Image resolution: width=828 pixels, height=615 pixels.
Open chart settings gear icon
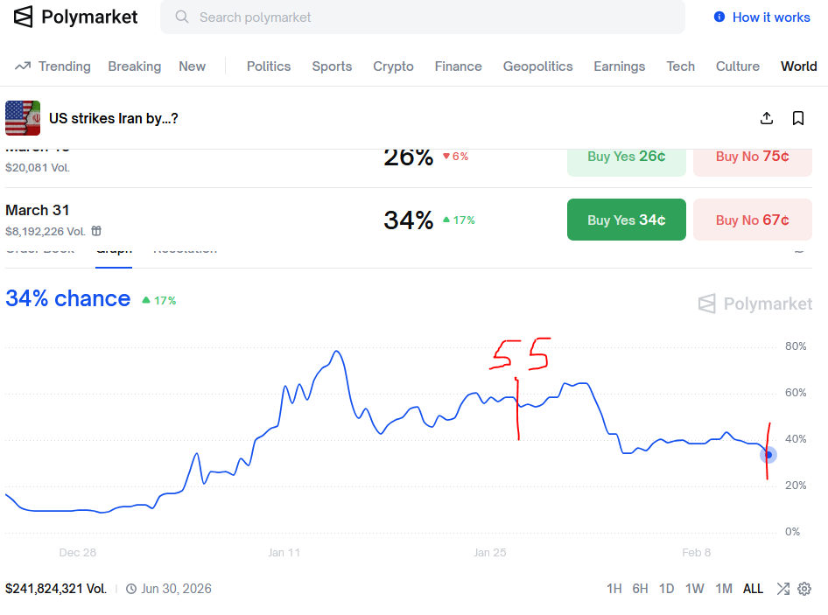804,589
